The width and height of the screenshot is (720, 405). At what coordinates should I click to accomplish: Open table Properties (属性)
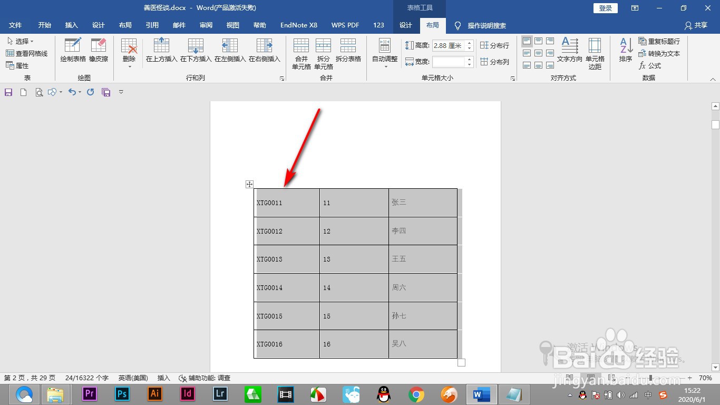coord(17,66)
